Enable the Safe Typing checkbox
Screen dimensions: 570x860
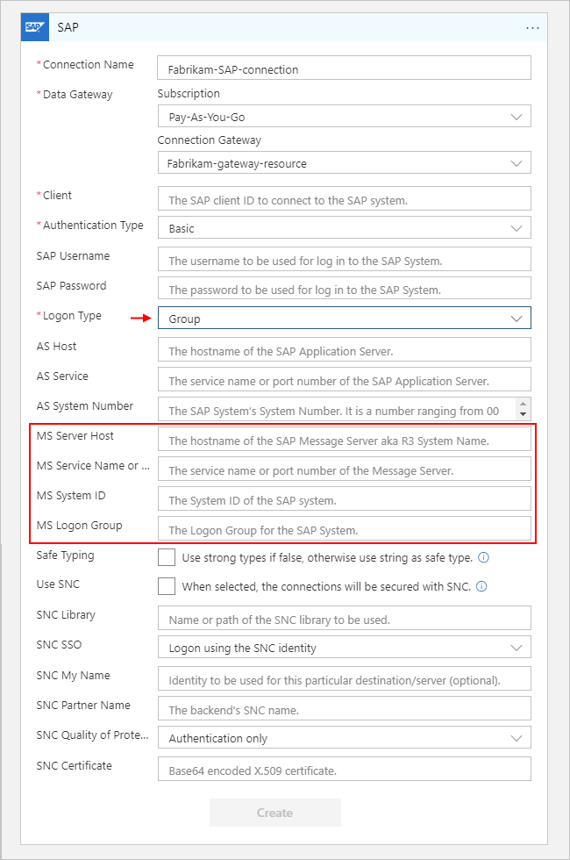pyautogui.click(x=165, y=556)
